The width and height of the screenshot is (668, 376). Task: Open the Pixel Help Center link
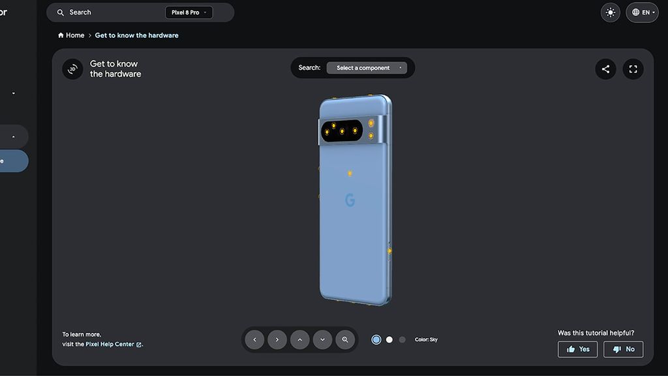(114, 344)
